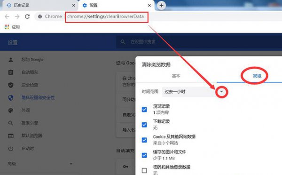This screenshot has width=282, height=175.
Task: Open 启动时 in the settings sidebar
Action: click(x=28, y=149)
